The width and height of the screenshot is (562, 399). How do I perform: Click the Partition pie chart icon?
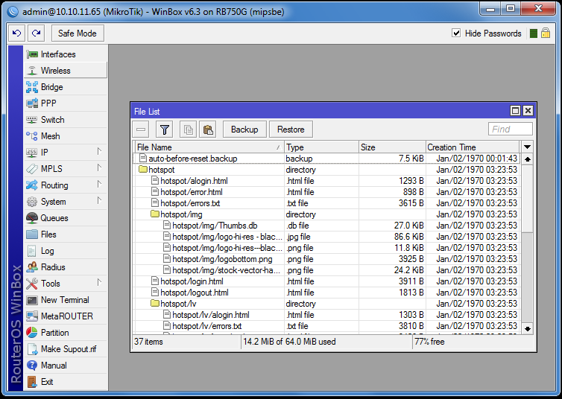point(32,333)
